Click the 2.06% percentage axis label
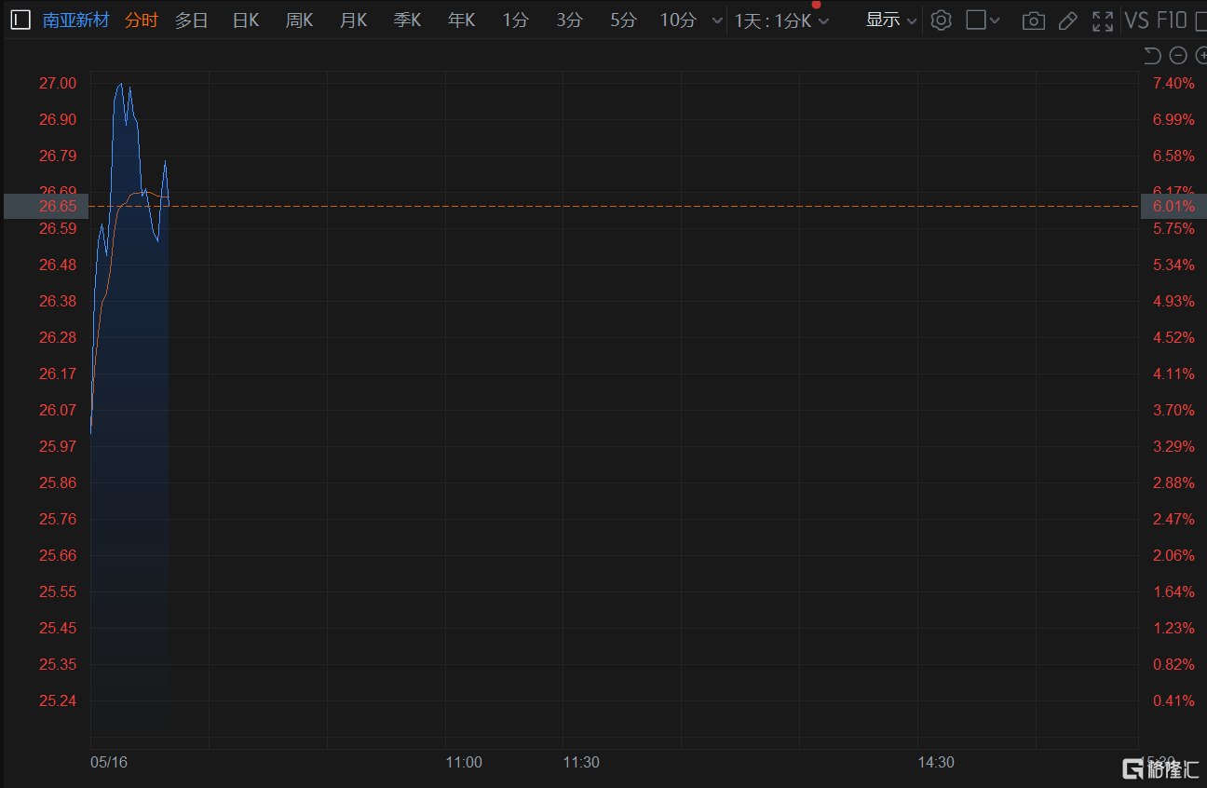 [1173, 555]
